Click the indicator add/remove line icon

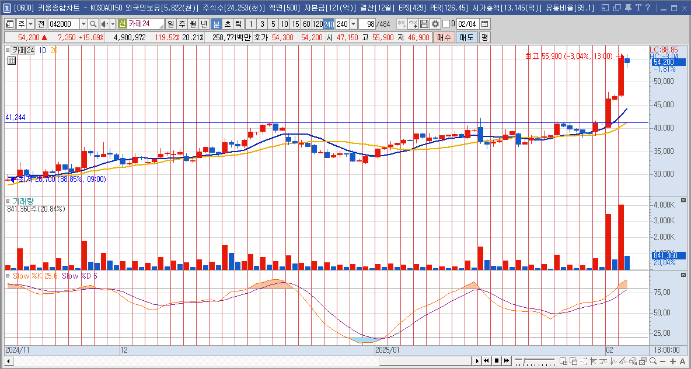413,24
